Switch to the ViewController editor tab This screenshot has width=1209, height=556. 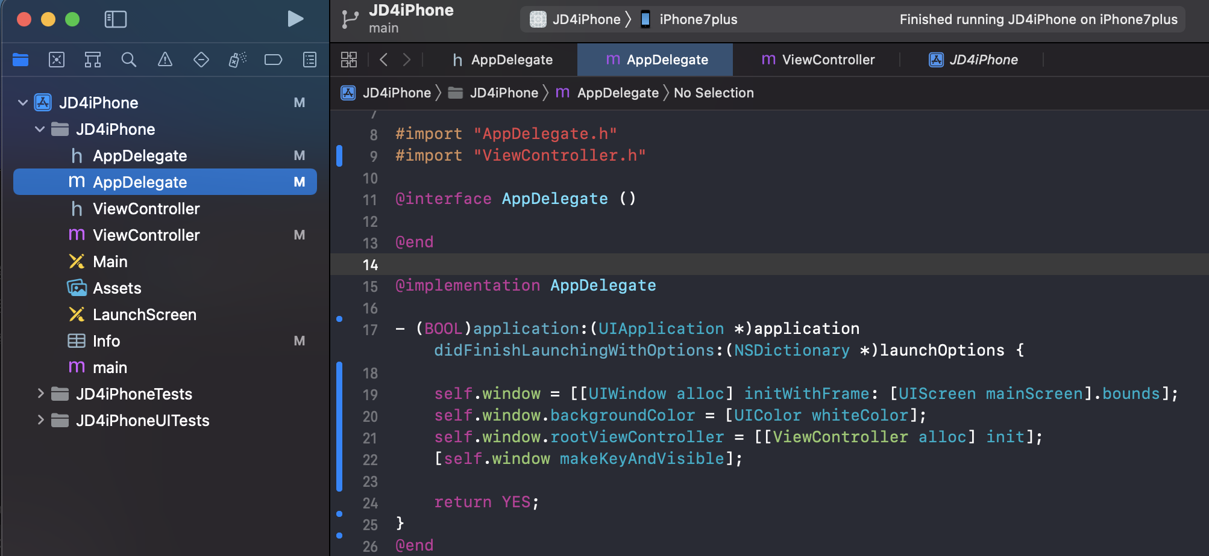(x=818, y=60)
